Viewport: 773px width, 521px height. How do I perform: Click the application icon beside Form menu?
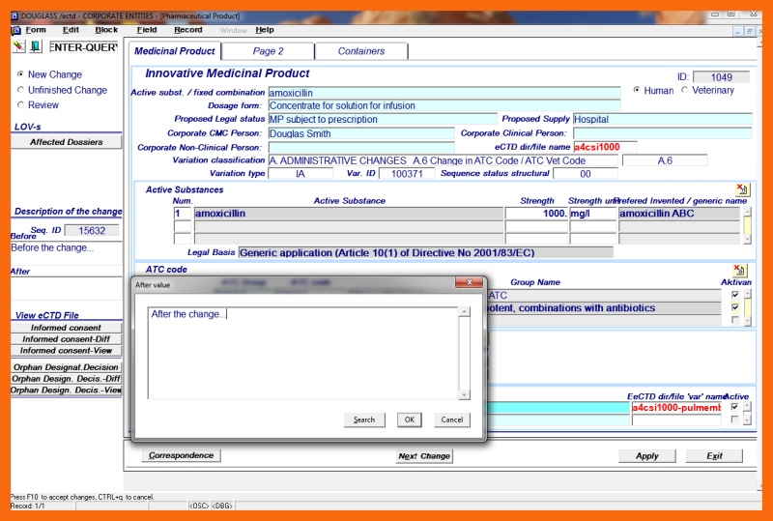[x=15, y=30]
